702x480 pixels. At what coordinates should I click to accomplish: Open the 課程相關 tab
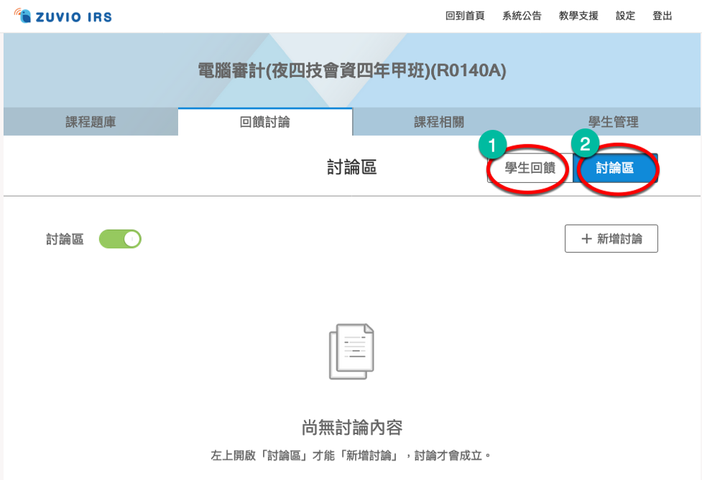click(x=439, y=121)
